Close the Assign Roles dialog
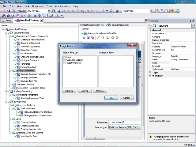The image size is (196, 147). (132, 45)
